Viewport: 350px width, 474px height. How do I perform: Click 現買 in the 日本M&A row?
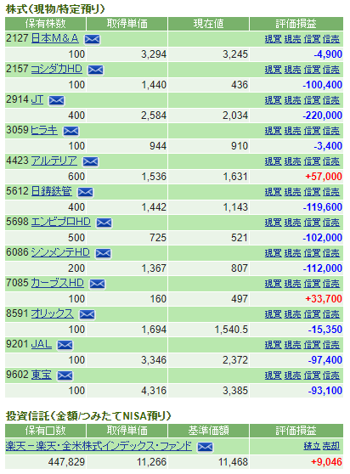274,39
